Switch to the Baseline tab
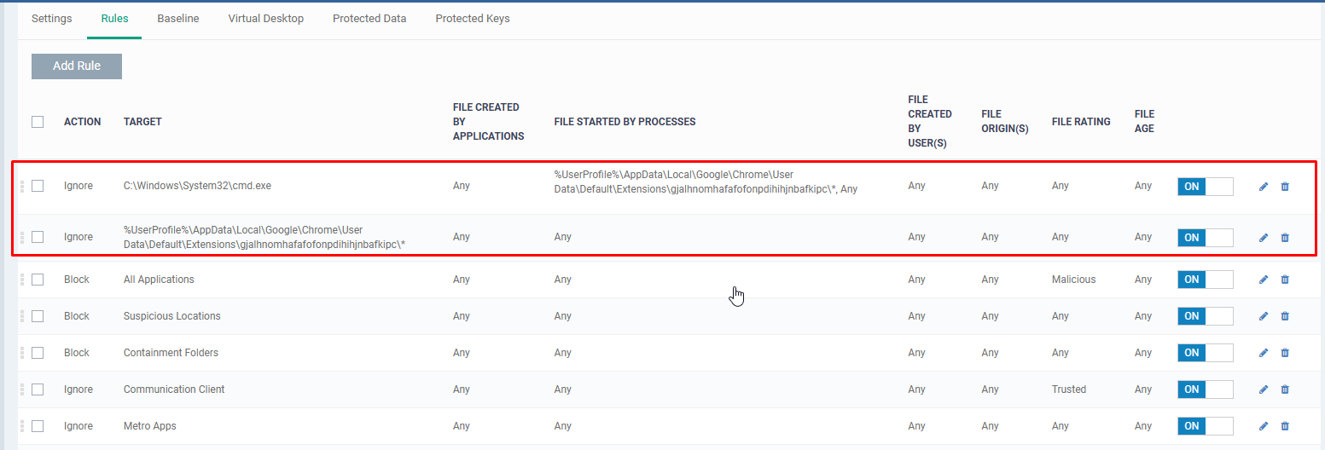The image size is (1325, 450). pyautogui.click(x=177, y=19)
